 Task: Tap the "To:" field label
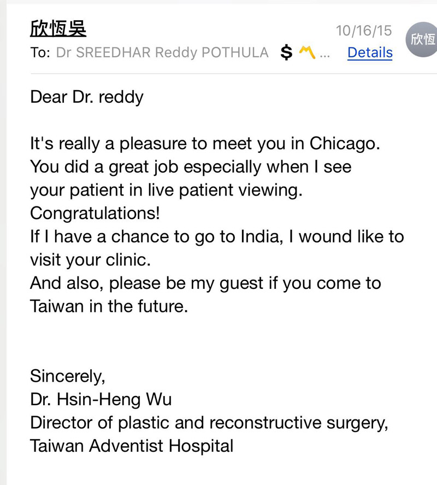click(40, 53)
